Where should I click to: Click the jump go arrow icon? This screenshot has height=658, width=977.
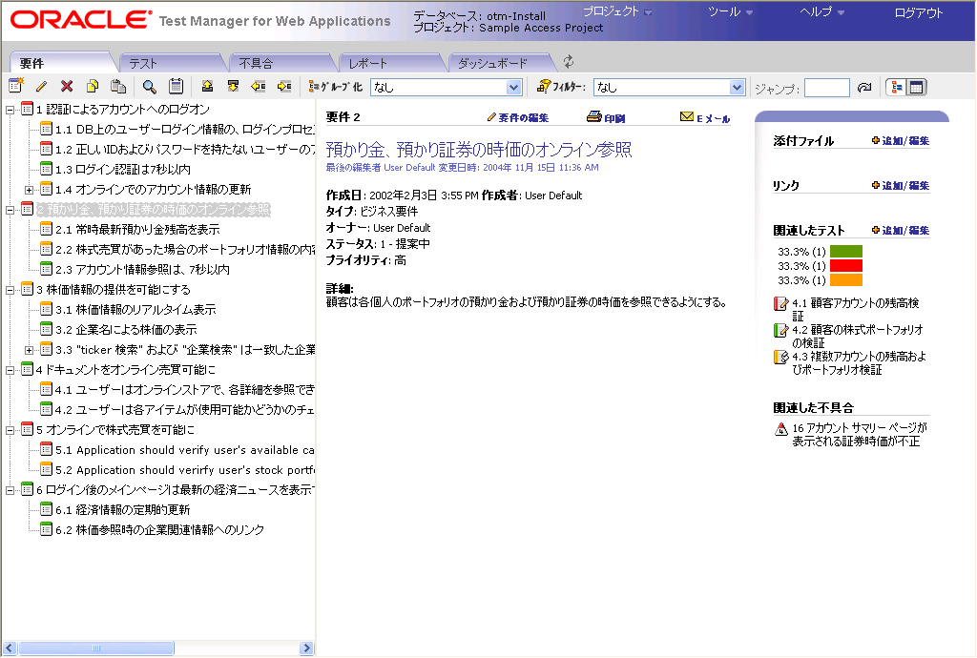click(x=863, y=88)
